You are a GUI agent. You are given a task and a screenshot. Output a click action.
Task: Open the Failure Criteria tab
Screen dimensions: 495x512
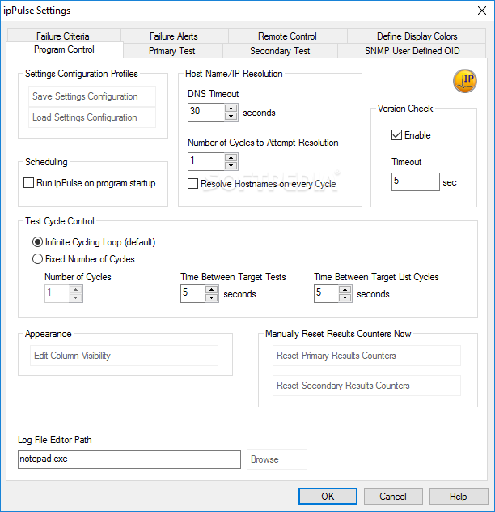pos(63,36)
